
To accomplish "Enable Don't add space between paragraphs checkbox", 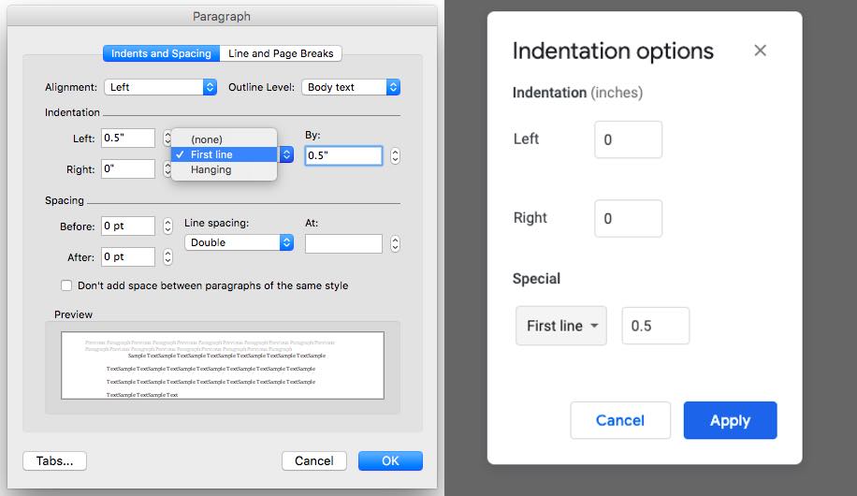I will (x=66, y=285).
